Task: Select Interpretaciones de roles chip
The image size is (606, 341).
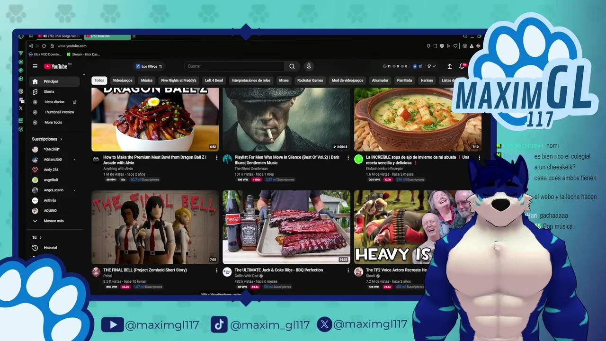Action: click(x=251, y=81)
